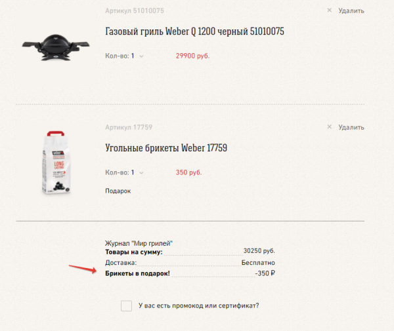Screen dimensions: 394x331
Task: Tick the promo code or certificate checkbox
Action: click(x=127, y=305)
